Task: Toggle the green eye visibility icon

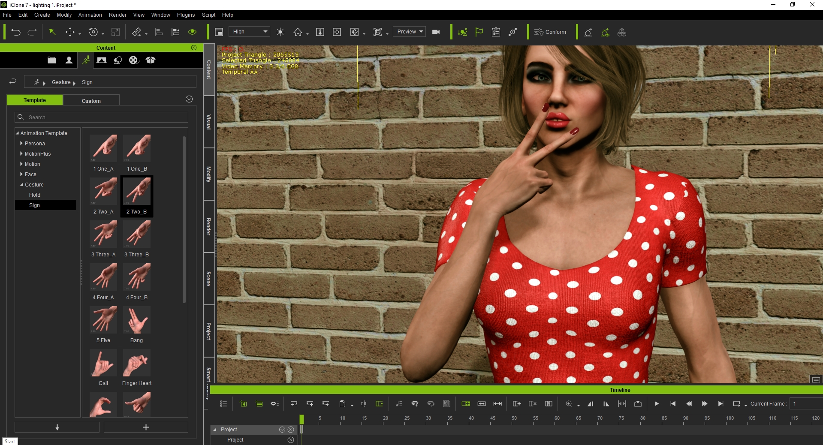Action: (x=192, y=32)
